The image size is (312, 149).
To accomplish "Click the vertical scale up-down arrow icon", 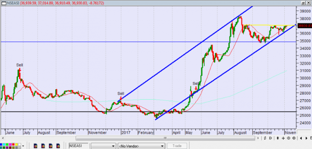I will point(277,138).
